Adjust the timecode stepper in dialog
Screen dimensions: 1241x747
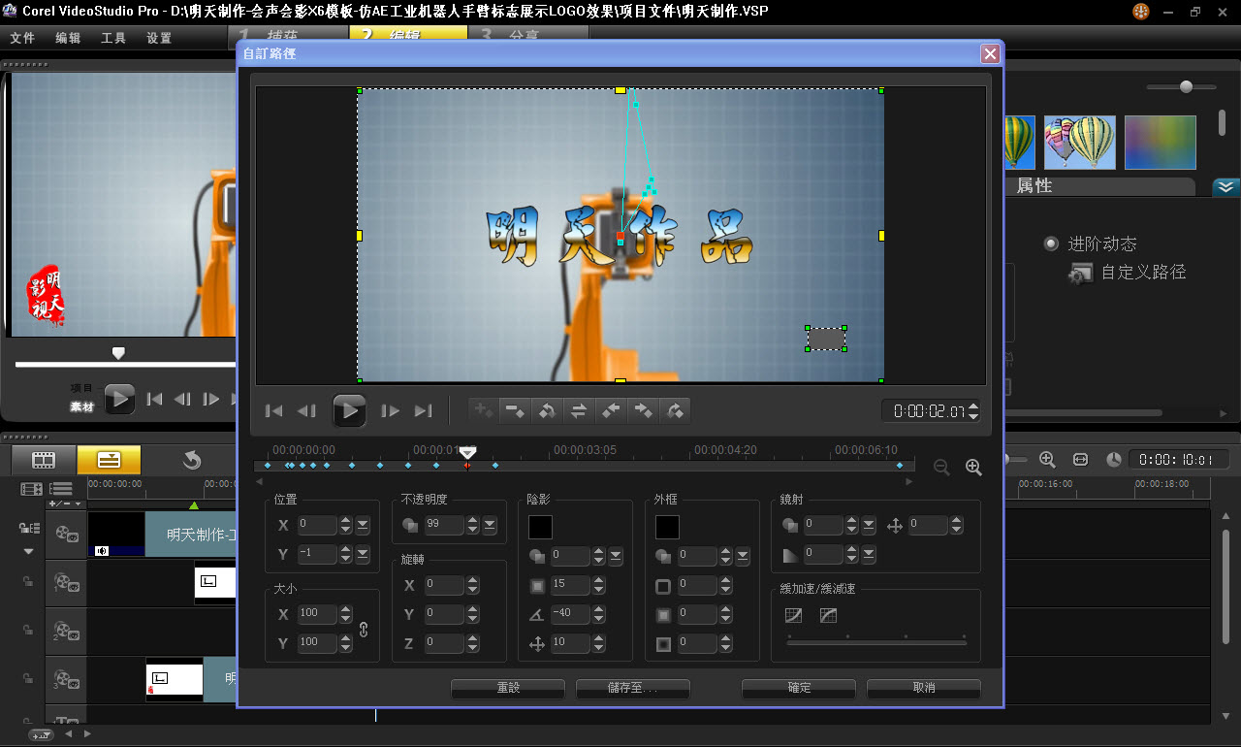973,411
